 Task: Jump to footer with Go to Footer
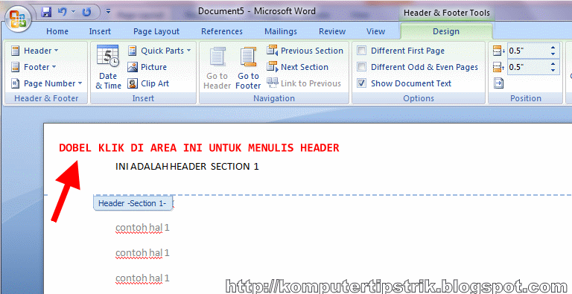coord(249,68)
